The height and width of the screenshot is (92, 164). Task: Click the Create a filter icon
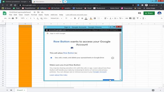tap(138, 18)
